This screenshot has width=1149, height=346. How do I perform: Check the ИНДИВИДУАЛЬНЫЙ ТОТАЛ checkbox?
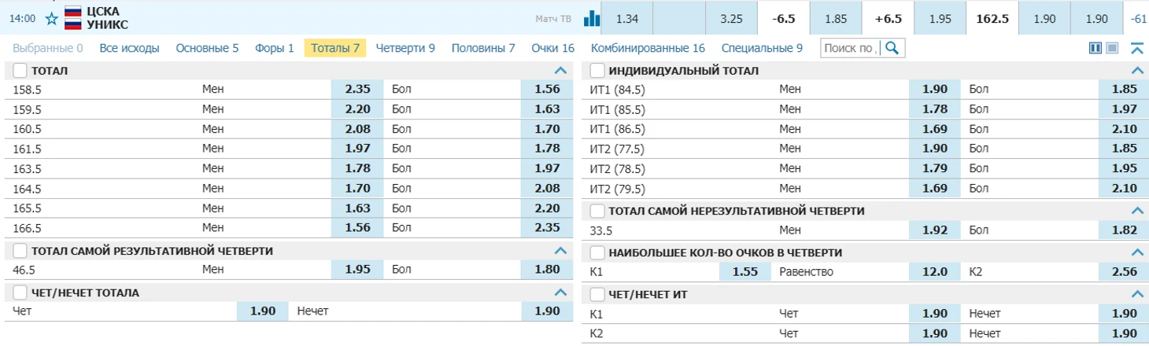click(x=597, y=71)
